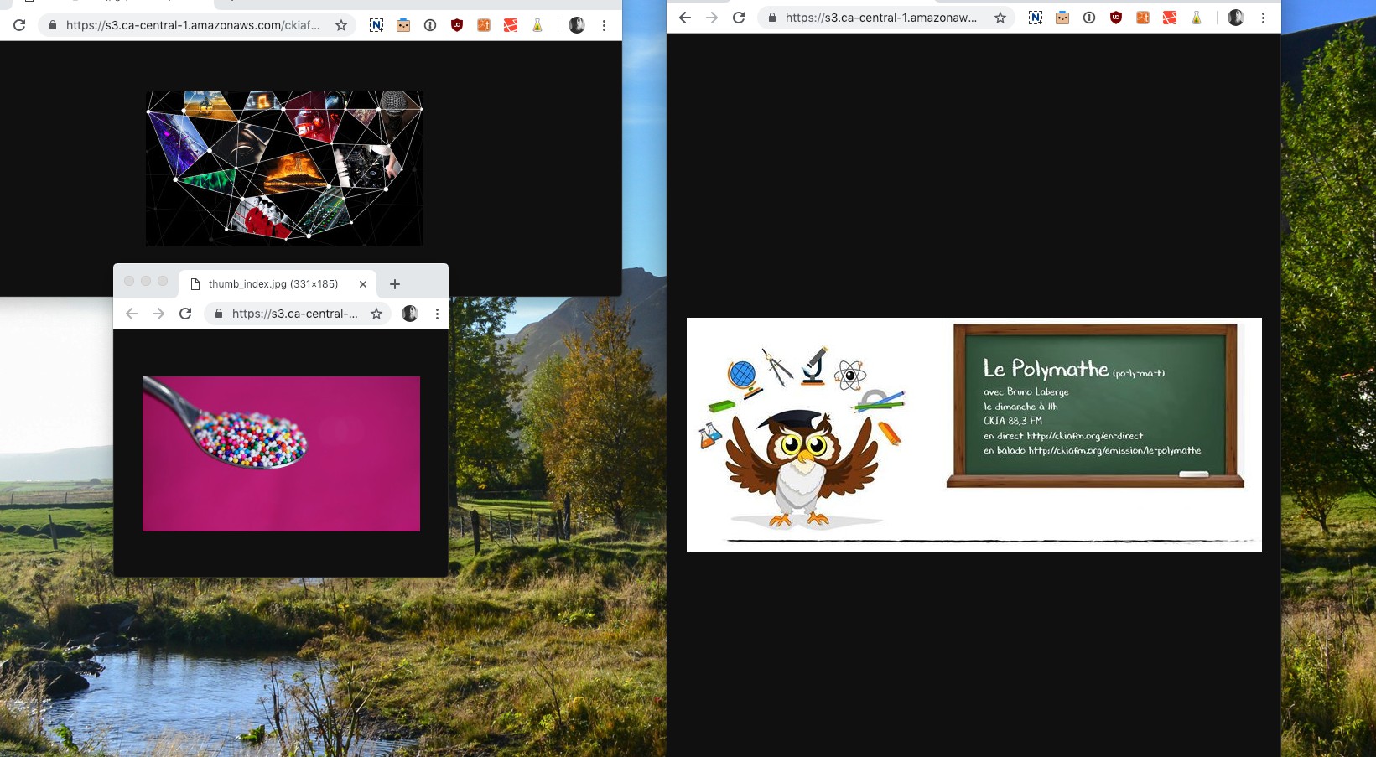Viewport: 1376px width, 757px height.
Task: Click red Laravel extension in right window
Action: [1170, 18]
